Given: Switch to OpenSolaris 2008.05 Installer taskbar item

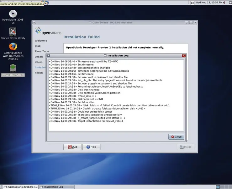Looking at the screenshot, I should click(20, 187).
